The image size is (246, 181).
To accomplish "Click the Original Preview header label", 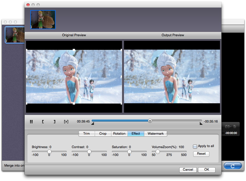I will pyautogui.click(x=74, y=35).
